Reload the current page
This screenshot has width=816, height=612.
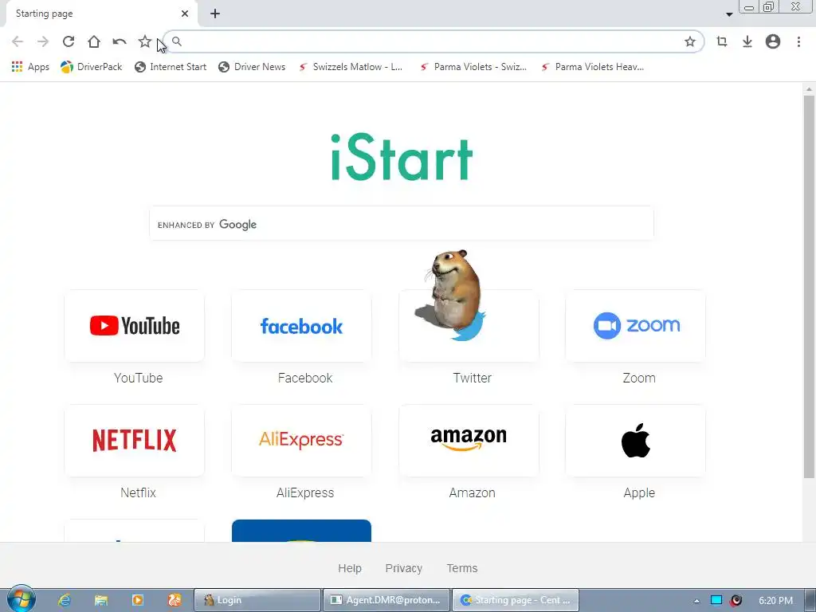69,41
